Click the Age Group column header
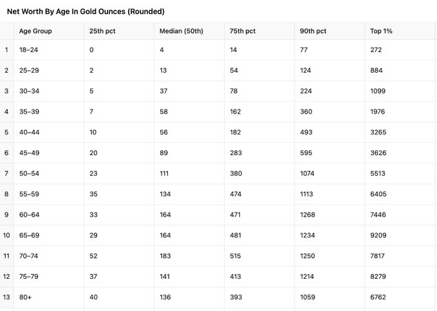Image resolution: width=437 pixels, height=311 pixels. click(x=36, y=31)
